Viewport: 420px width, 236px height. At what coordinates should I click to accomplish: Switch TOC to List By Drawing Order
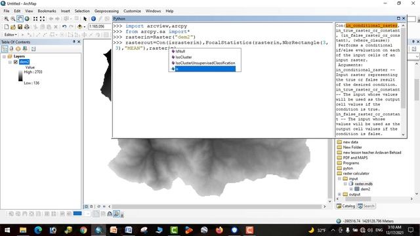tap(5, 49)
